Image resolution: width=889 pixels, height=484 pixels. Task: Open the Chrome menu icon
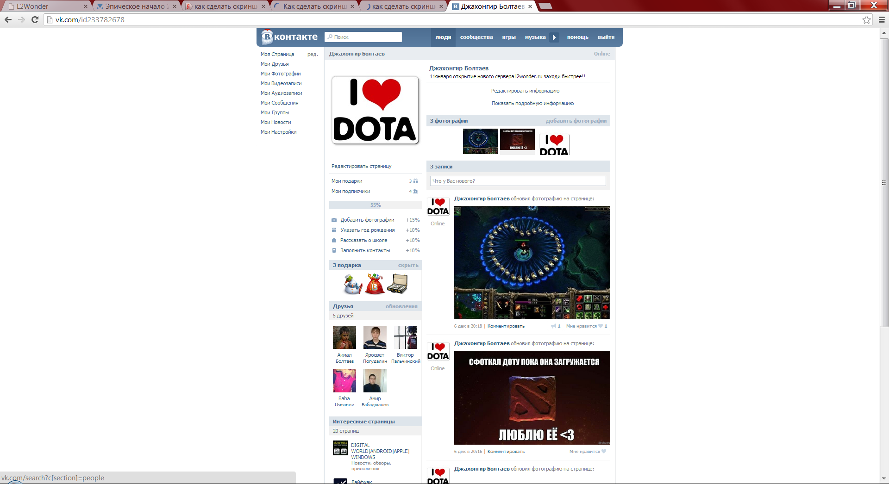pyautogui.click(x=882, y=19)
